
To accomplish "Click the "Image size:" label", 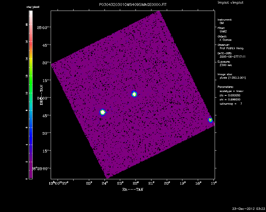I will click(x=225, y=75).
